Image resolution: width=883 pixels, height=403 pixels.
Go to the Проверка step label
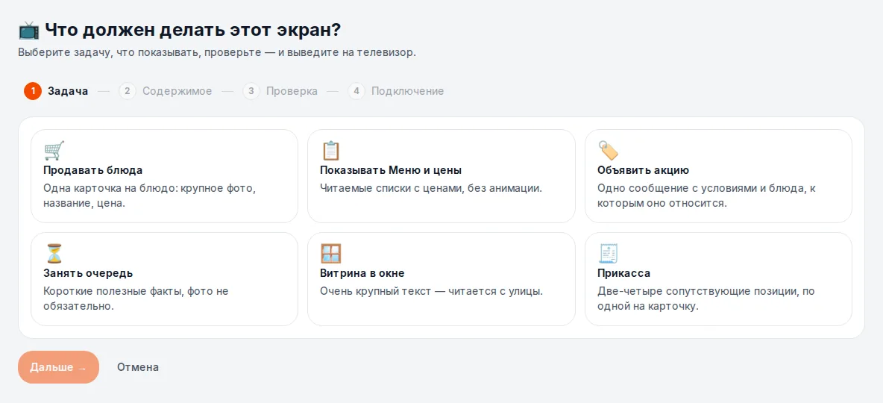tap(292, 91)
